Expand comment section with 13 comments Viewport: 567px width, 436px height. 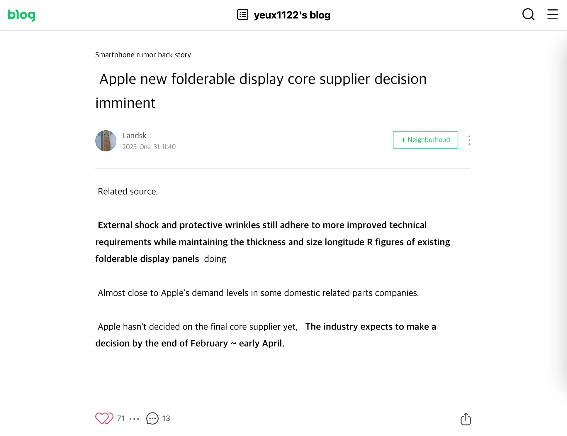tap(157, 418)
